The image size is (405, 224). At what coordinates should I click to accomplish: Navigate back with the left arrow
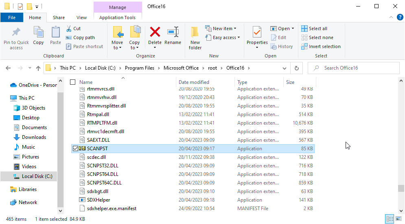pos(8,68)
